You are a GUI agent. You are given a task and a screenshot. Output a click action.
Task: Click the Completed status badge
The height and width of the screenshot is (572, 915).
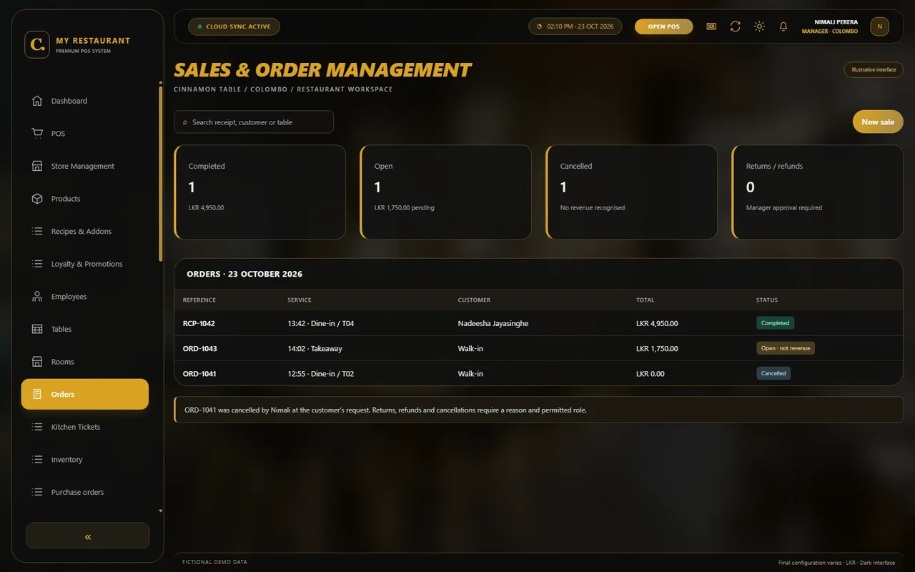tap(775, 323)
